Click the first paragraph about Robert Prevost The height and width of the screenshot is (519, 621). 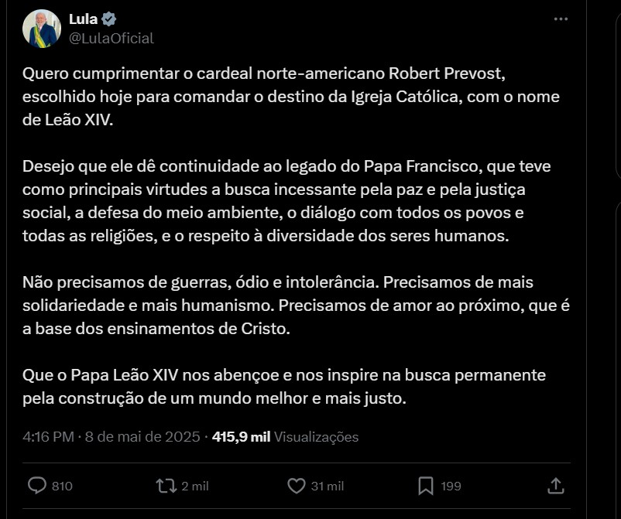tap(291, 97)
